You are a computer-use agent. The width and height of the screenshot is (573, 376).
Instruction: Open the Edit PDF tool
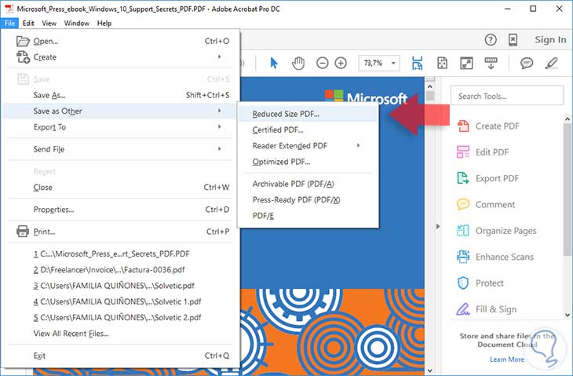pos(483,152)
